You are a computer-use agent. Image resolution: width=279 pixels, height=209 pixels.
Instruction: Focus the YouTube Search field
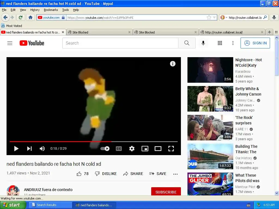(120, 43)
